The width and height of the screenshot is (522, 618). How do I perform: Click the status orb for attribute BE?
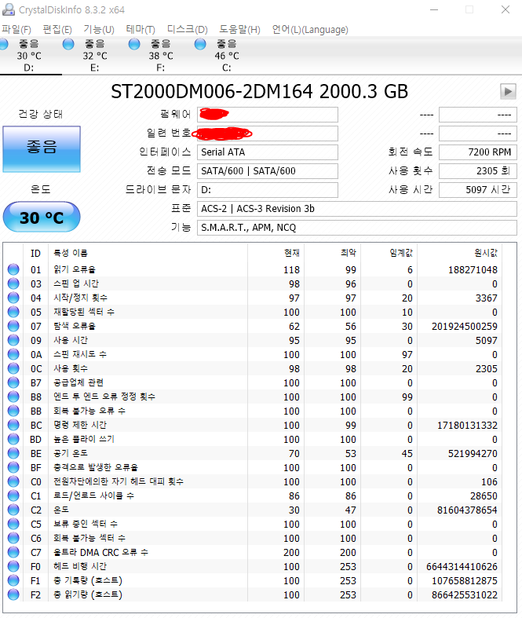pyautogui.click(x=13, y=453)
